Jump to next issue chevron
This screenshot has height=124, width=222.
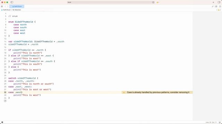[x=221, y=10]
